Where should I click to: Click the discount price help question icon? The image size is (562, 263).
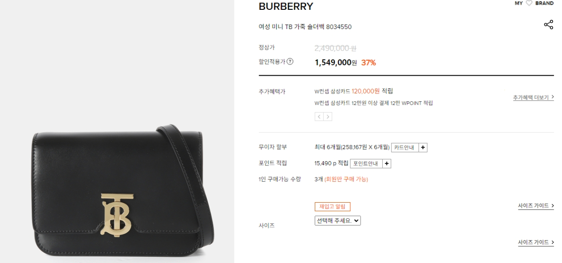pos(290,61)
